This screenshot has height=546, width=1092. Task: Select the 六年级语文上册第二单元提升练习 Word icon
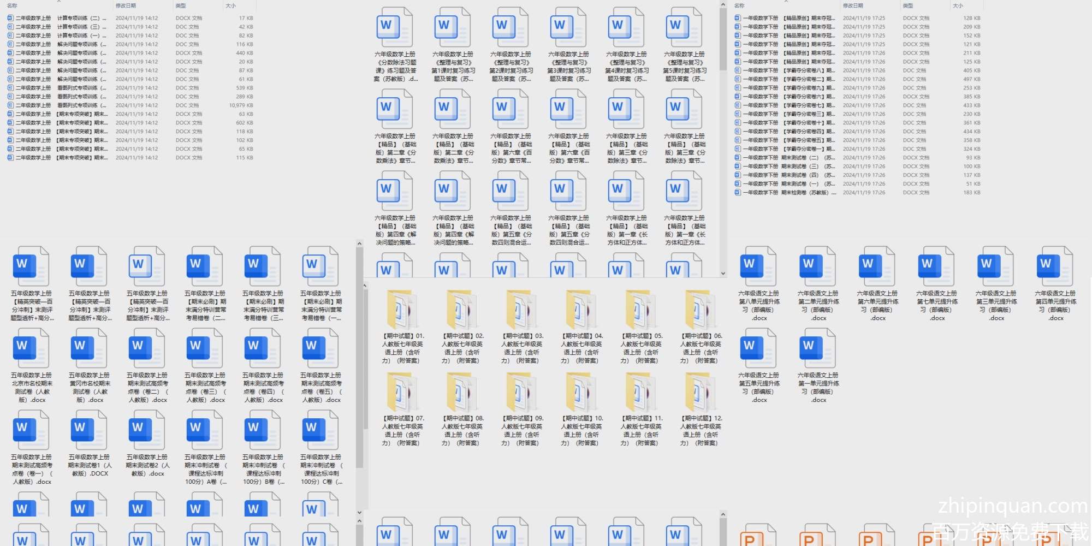pos(818,266)
